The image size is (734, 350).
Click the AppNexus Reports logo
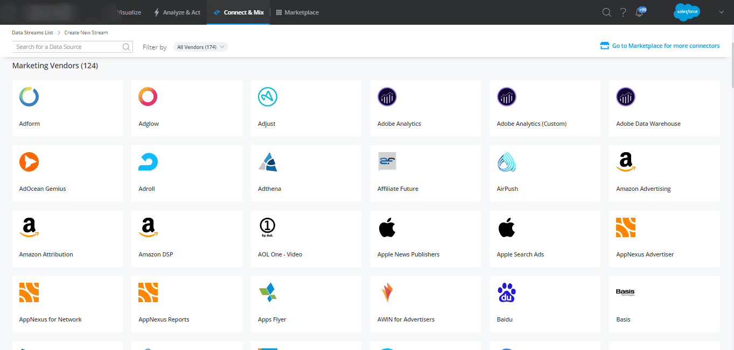pos(148,292)
